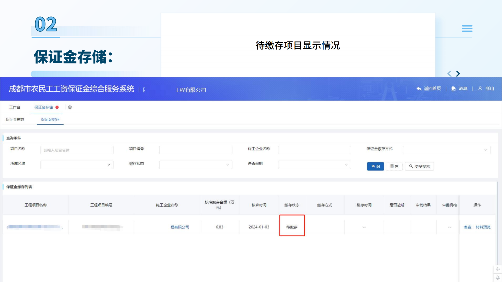The image size is (502, 282).
Task: Click the 项目名称 input field
Action: pos(77,150)
